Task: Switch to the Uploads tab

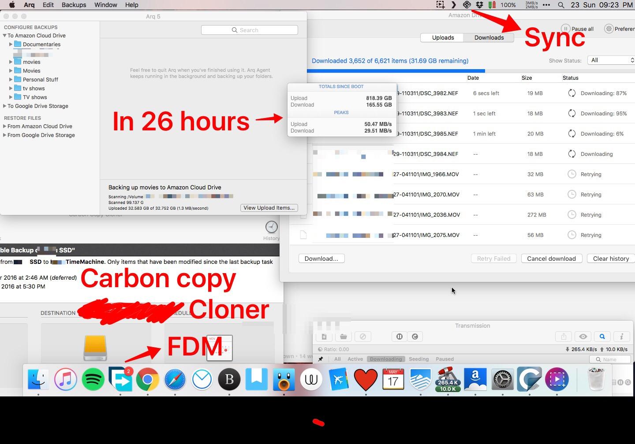Action: (443, 38)
